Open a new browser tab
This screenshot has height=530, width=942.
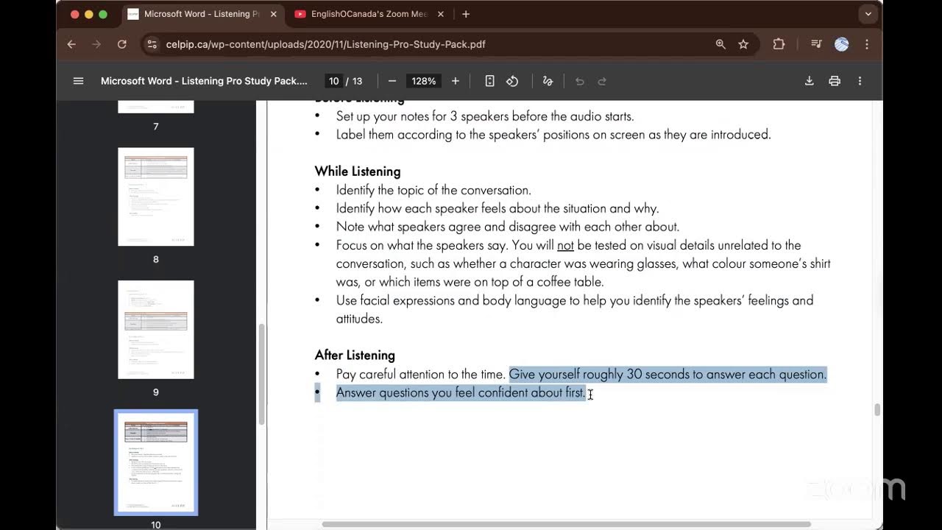click(466, 14)
